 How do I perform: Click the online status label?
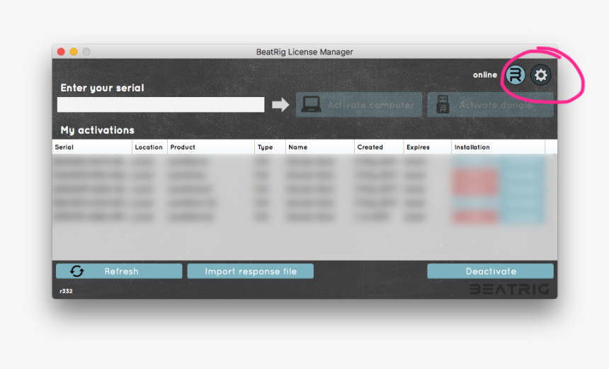click(x=484, y=74)
